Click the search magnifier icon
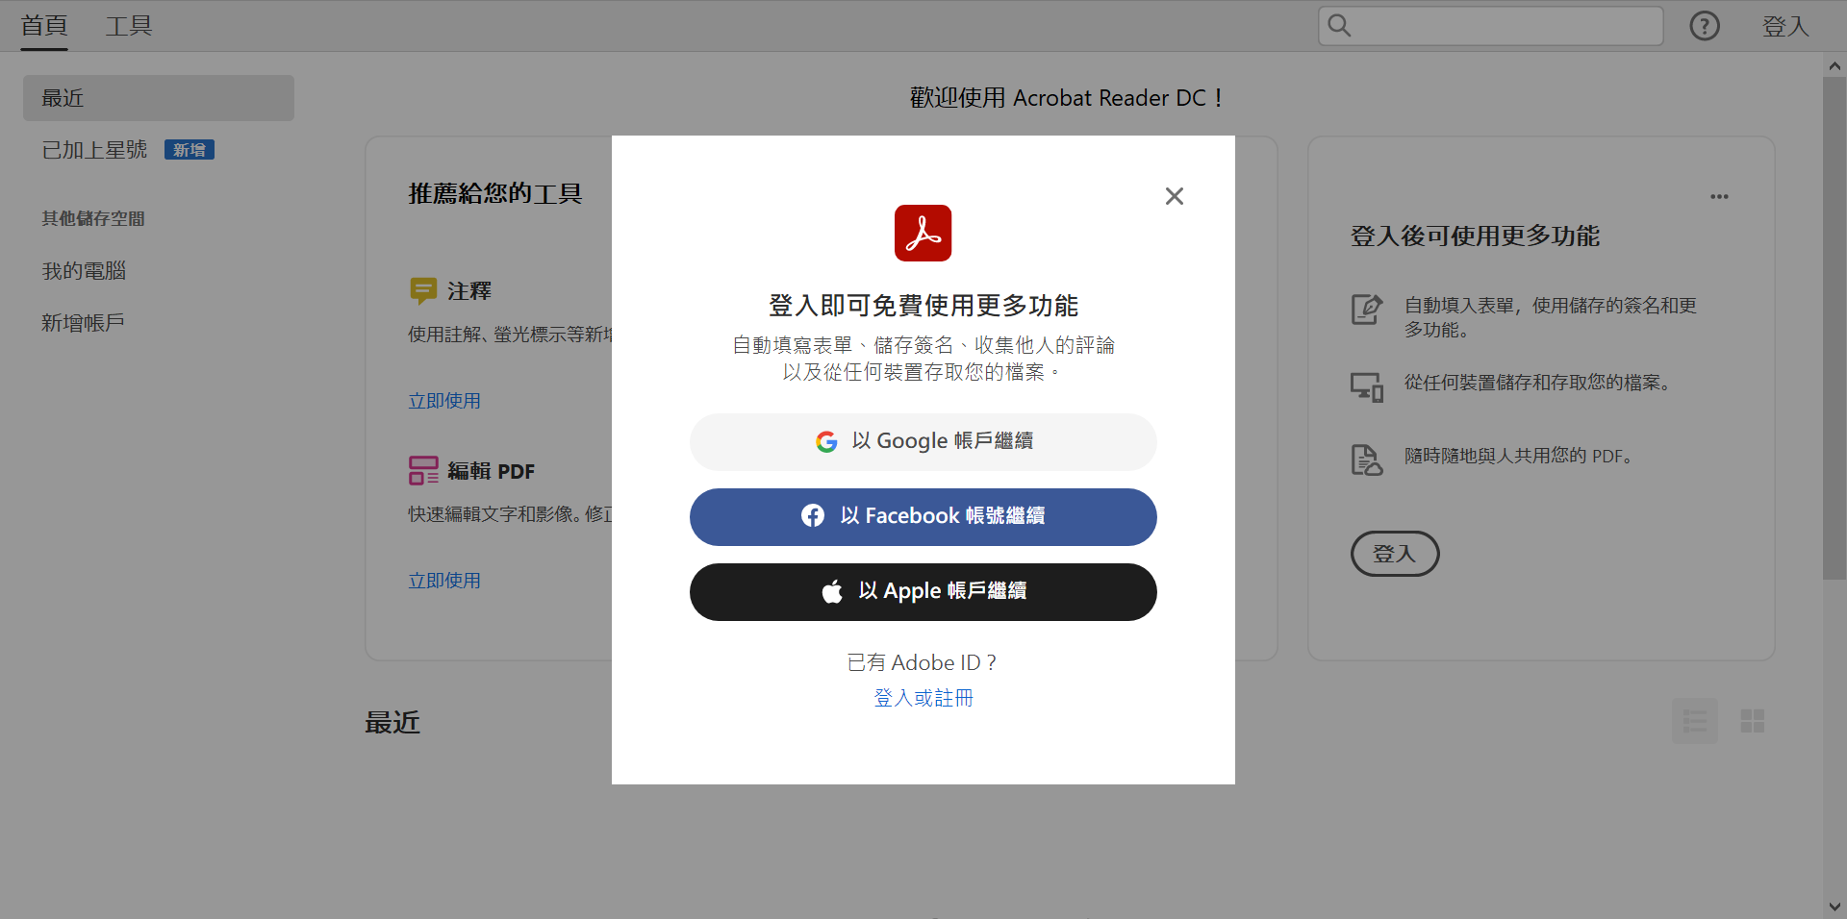 (1340, 26)
